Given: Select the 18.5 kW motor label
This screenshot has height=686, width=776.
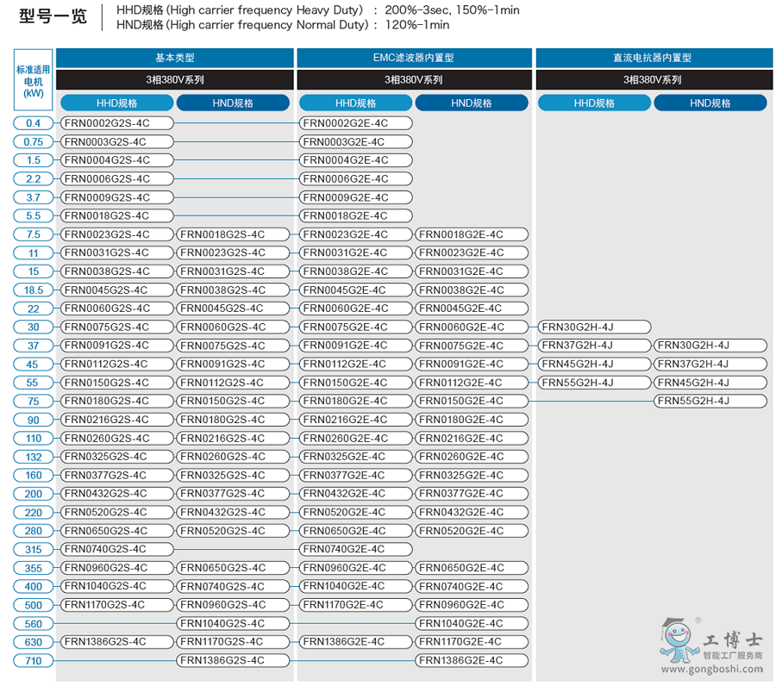Looking at the screenshot, I should (x=34, y=290).
